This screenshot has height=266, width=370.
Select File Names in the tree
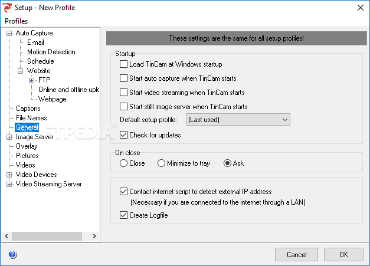coord(31,118)
